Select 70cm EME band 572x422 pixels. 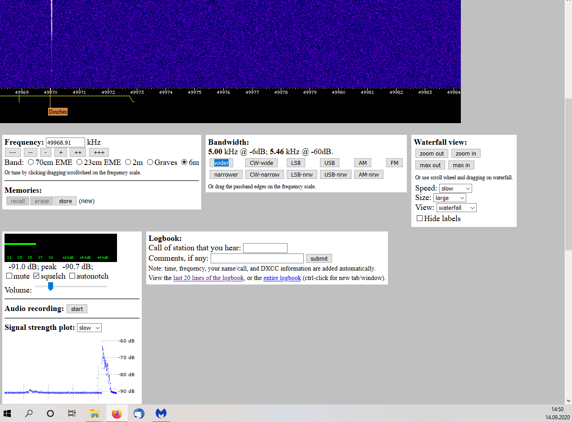tap(31, 162)
